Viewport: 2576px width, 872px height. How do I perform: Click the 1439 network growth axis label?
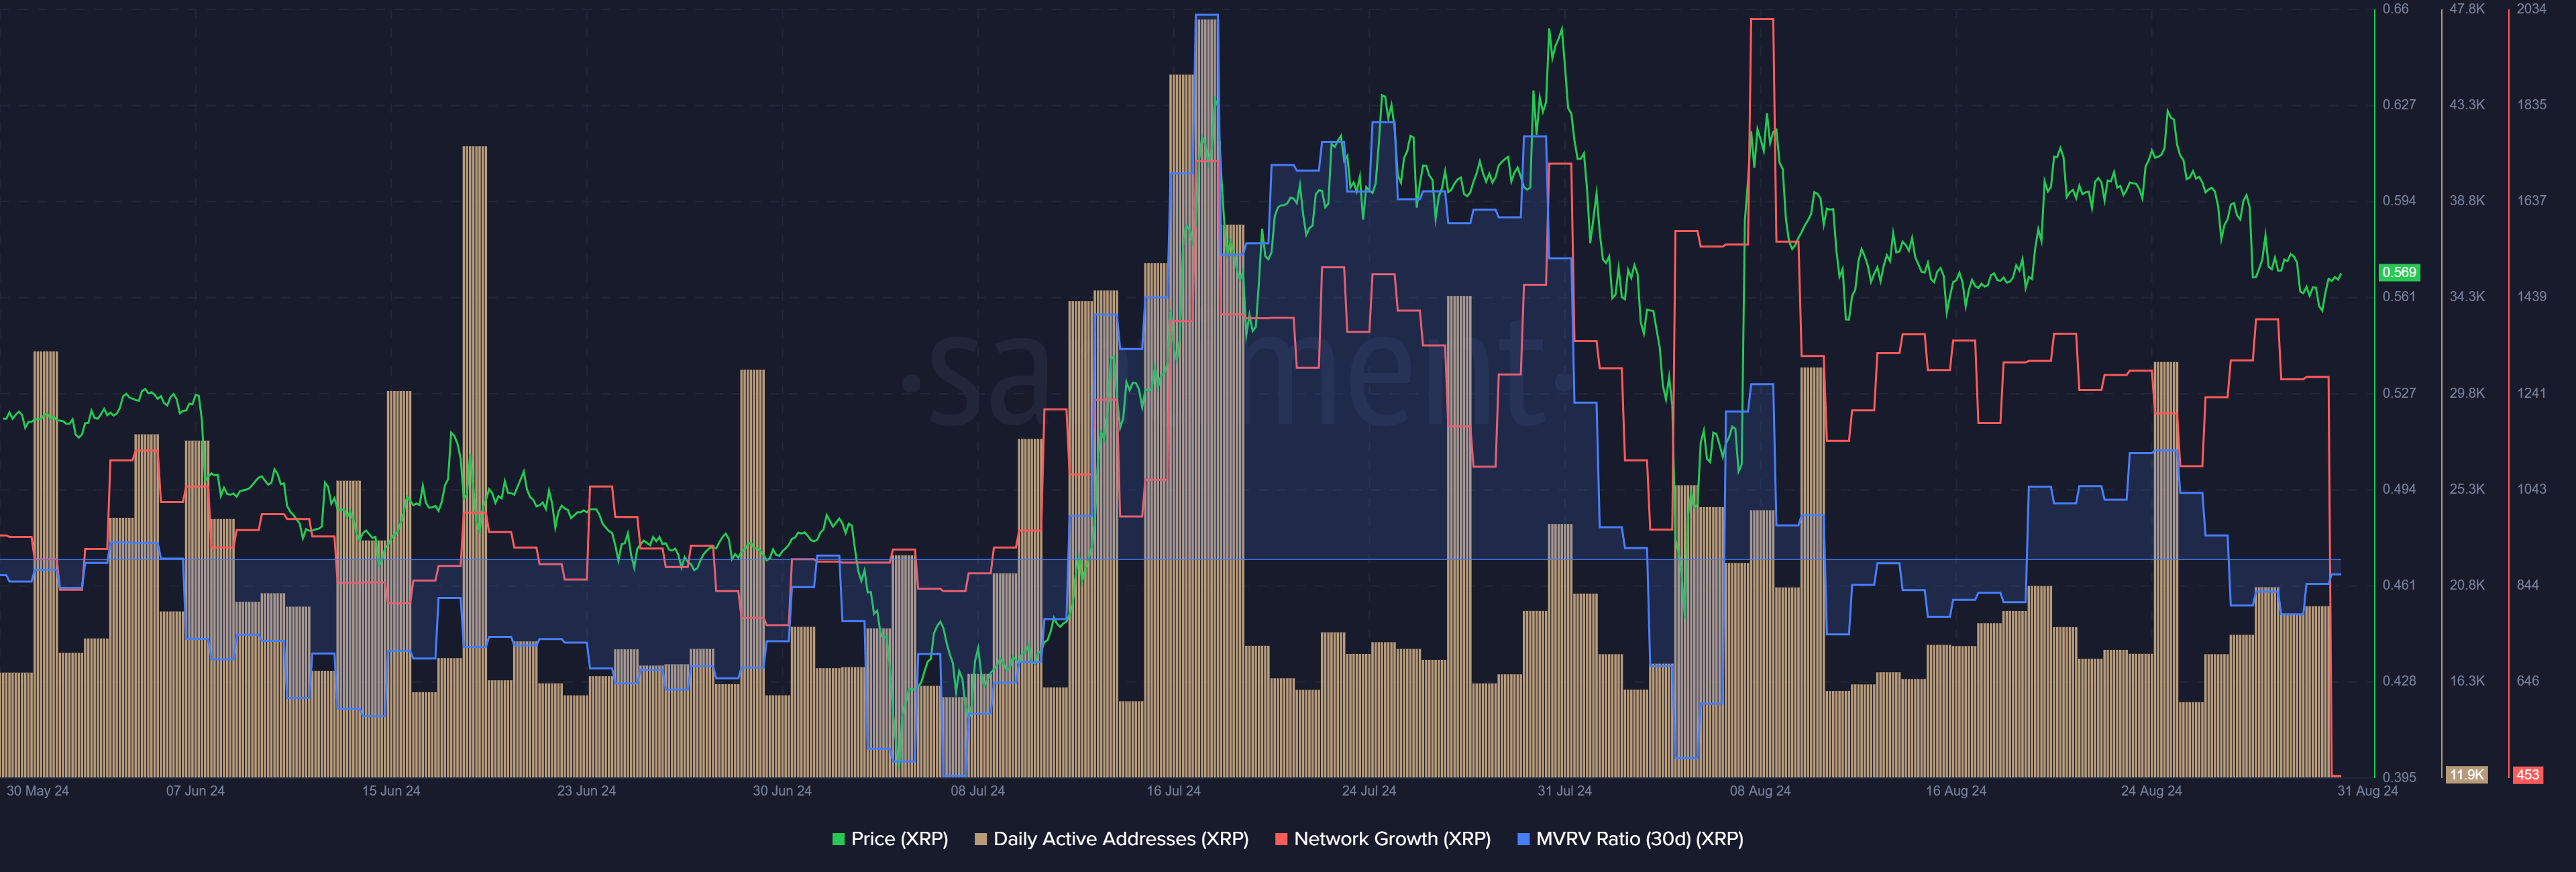(2531, 297)
